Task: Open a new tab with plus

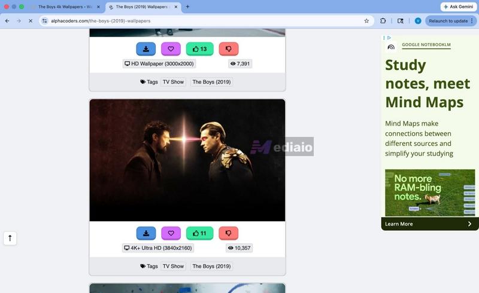Action: tap(187, 7)
